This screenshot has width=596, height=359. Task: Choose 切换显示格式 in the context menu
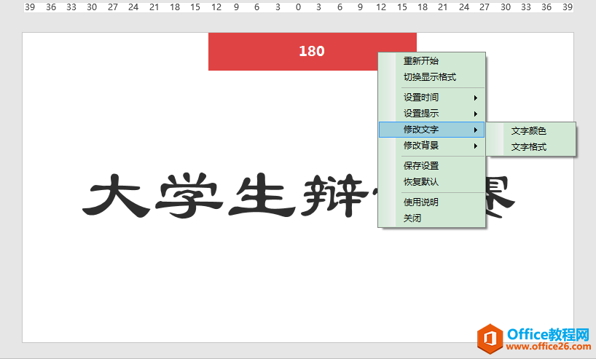click(x=430, y=77)
